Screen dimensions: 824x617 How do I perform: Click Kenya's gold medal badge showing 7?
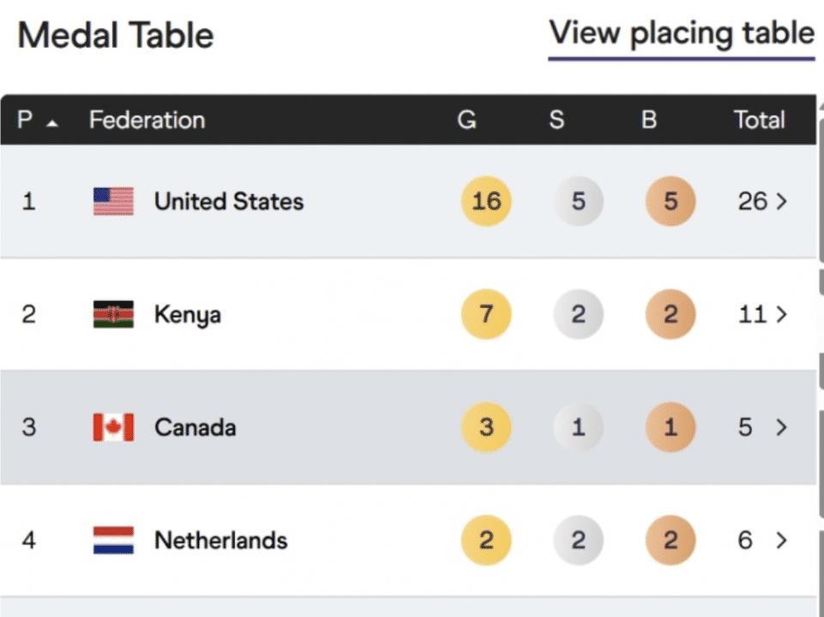tap(486, 314)
